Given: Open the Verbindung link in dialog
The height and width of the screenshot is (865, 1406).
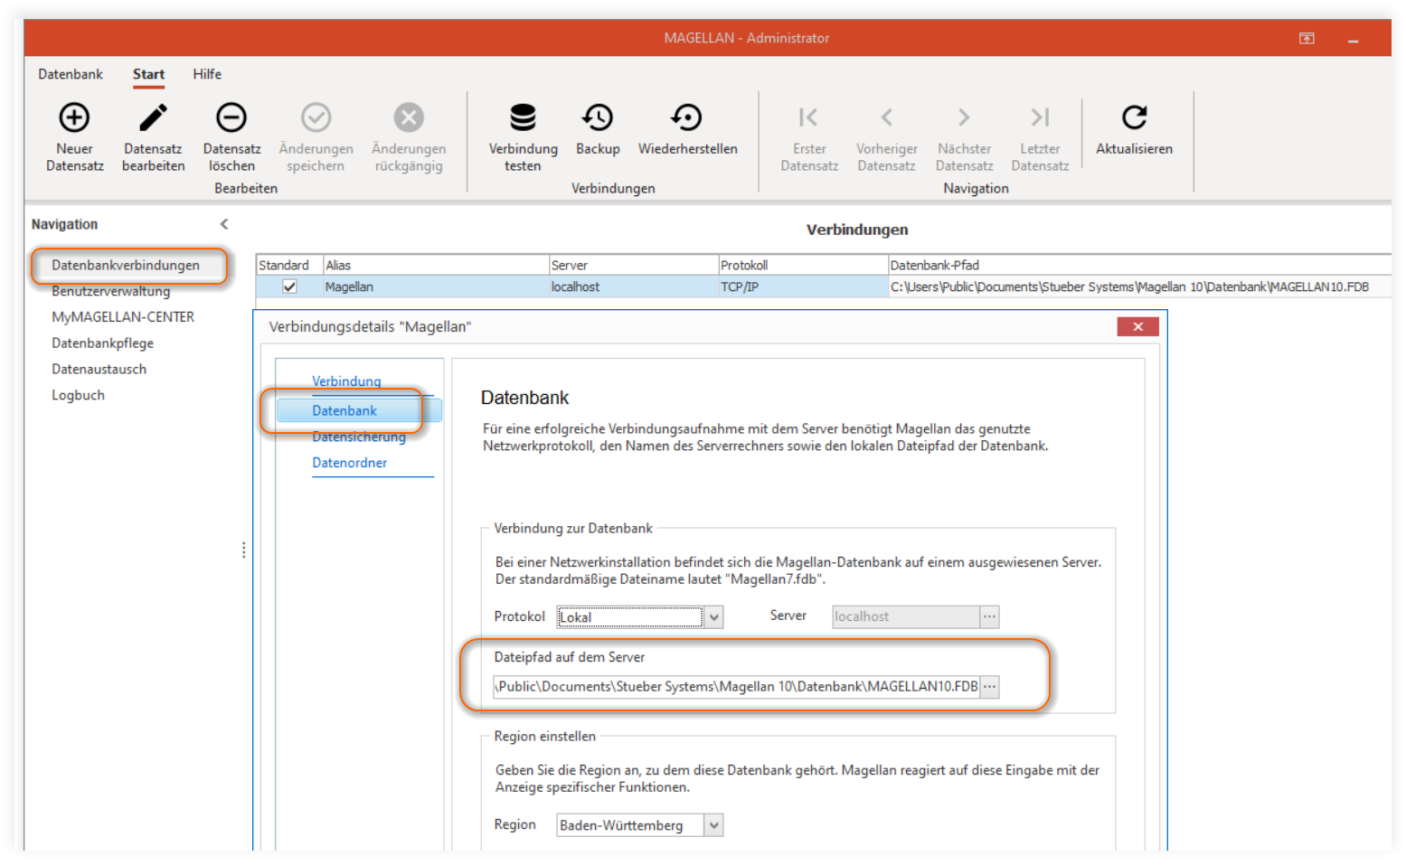Looking at the screenshot, I should [346, 381].
